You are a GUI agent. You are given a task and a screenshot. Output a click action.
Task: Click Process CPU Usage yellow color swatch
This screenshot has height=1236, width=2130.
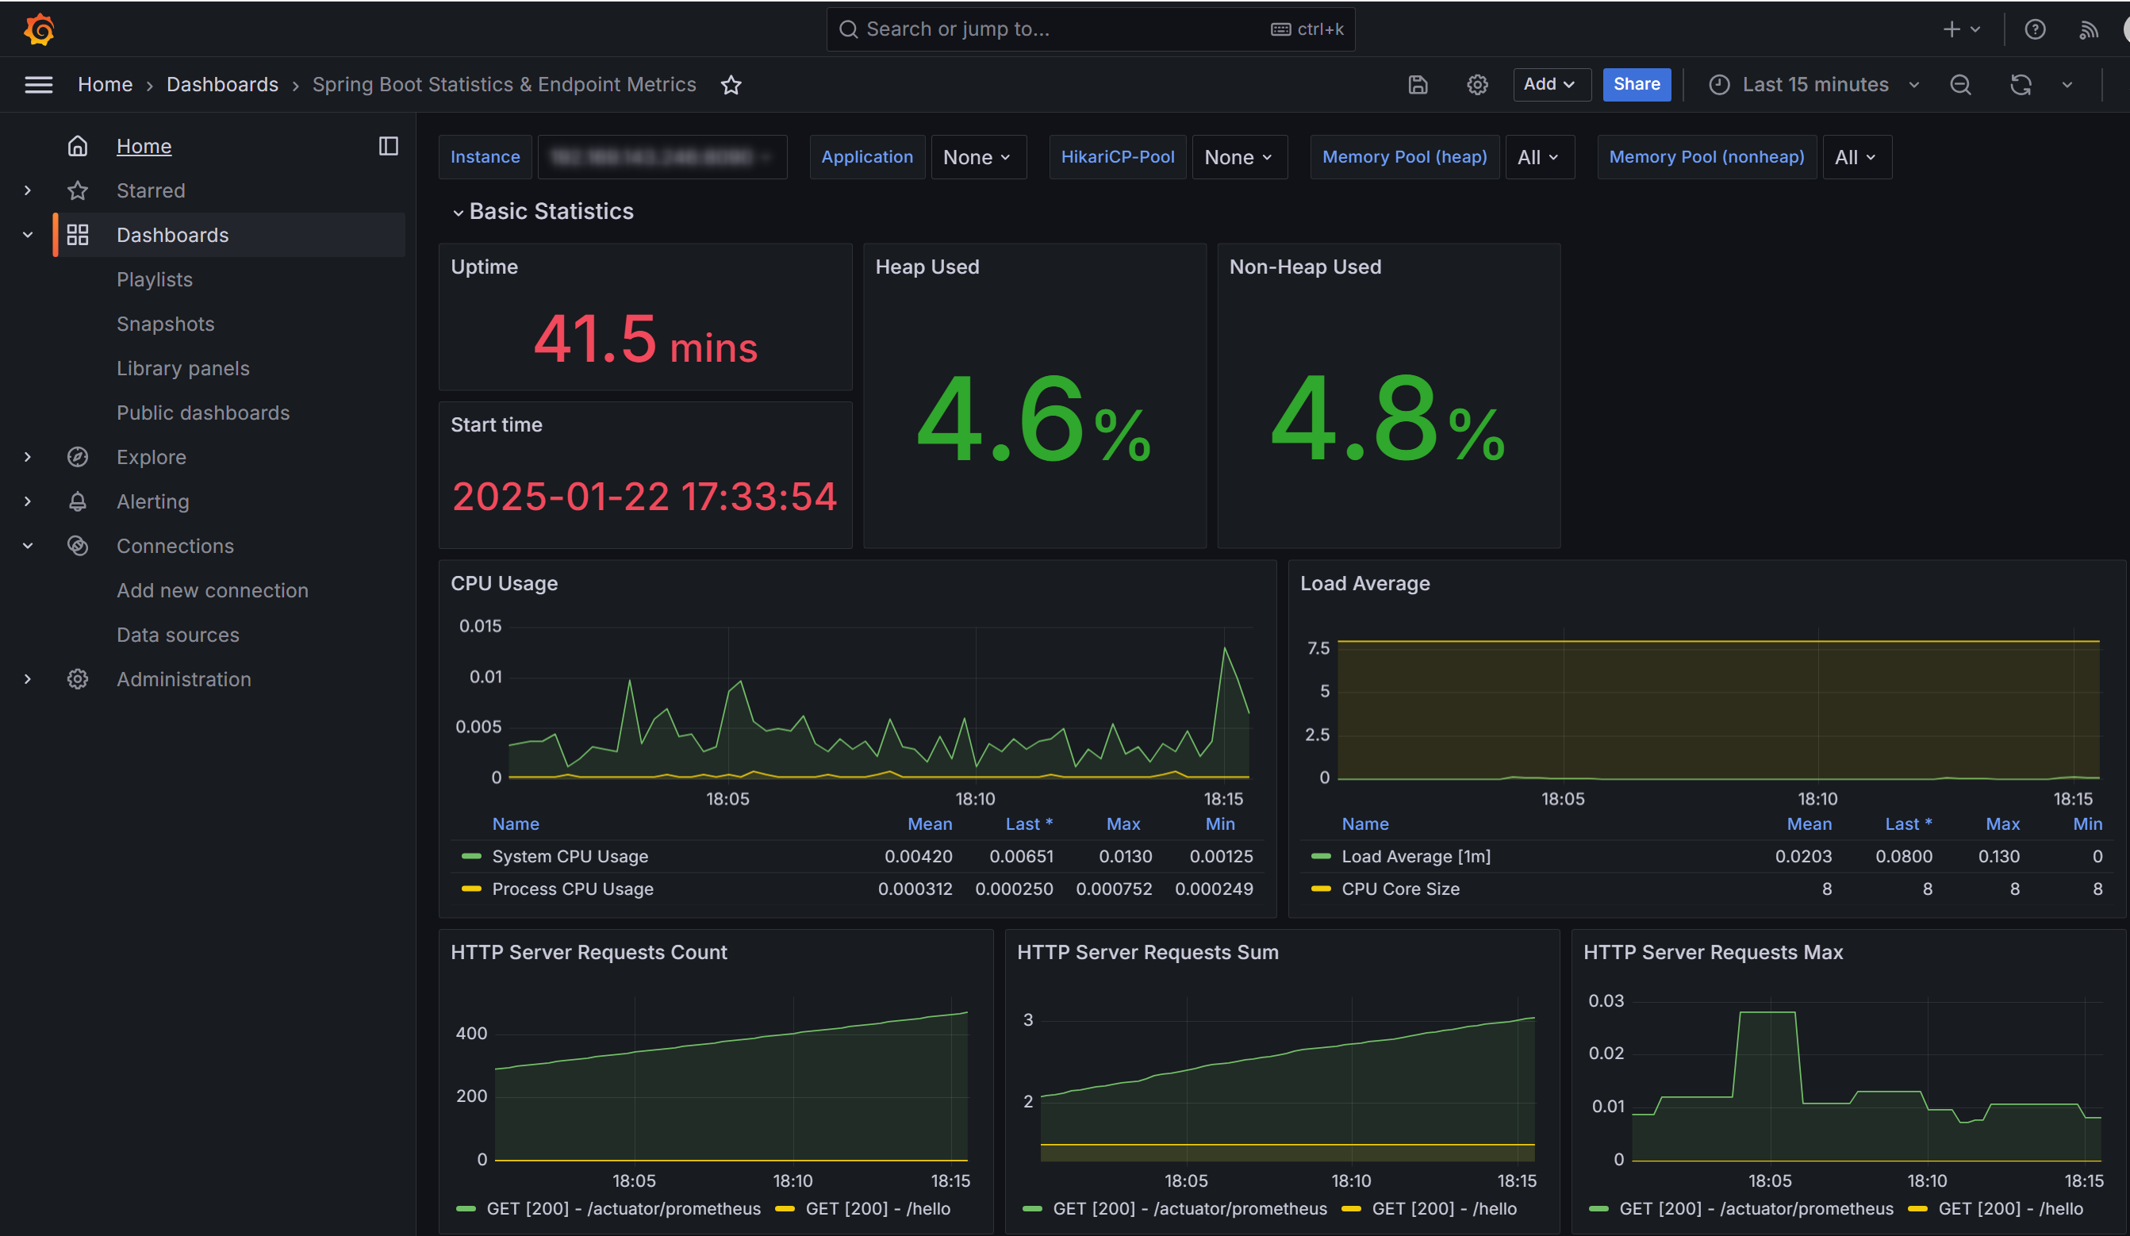(x=470, y=889)
